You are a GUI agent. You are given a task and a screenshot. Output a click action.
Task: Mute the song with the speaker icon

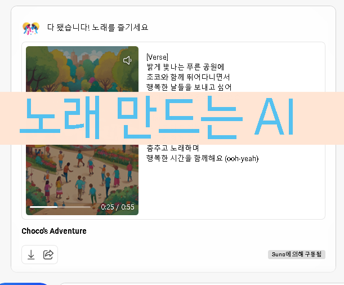tap(127, 60)
